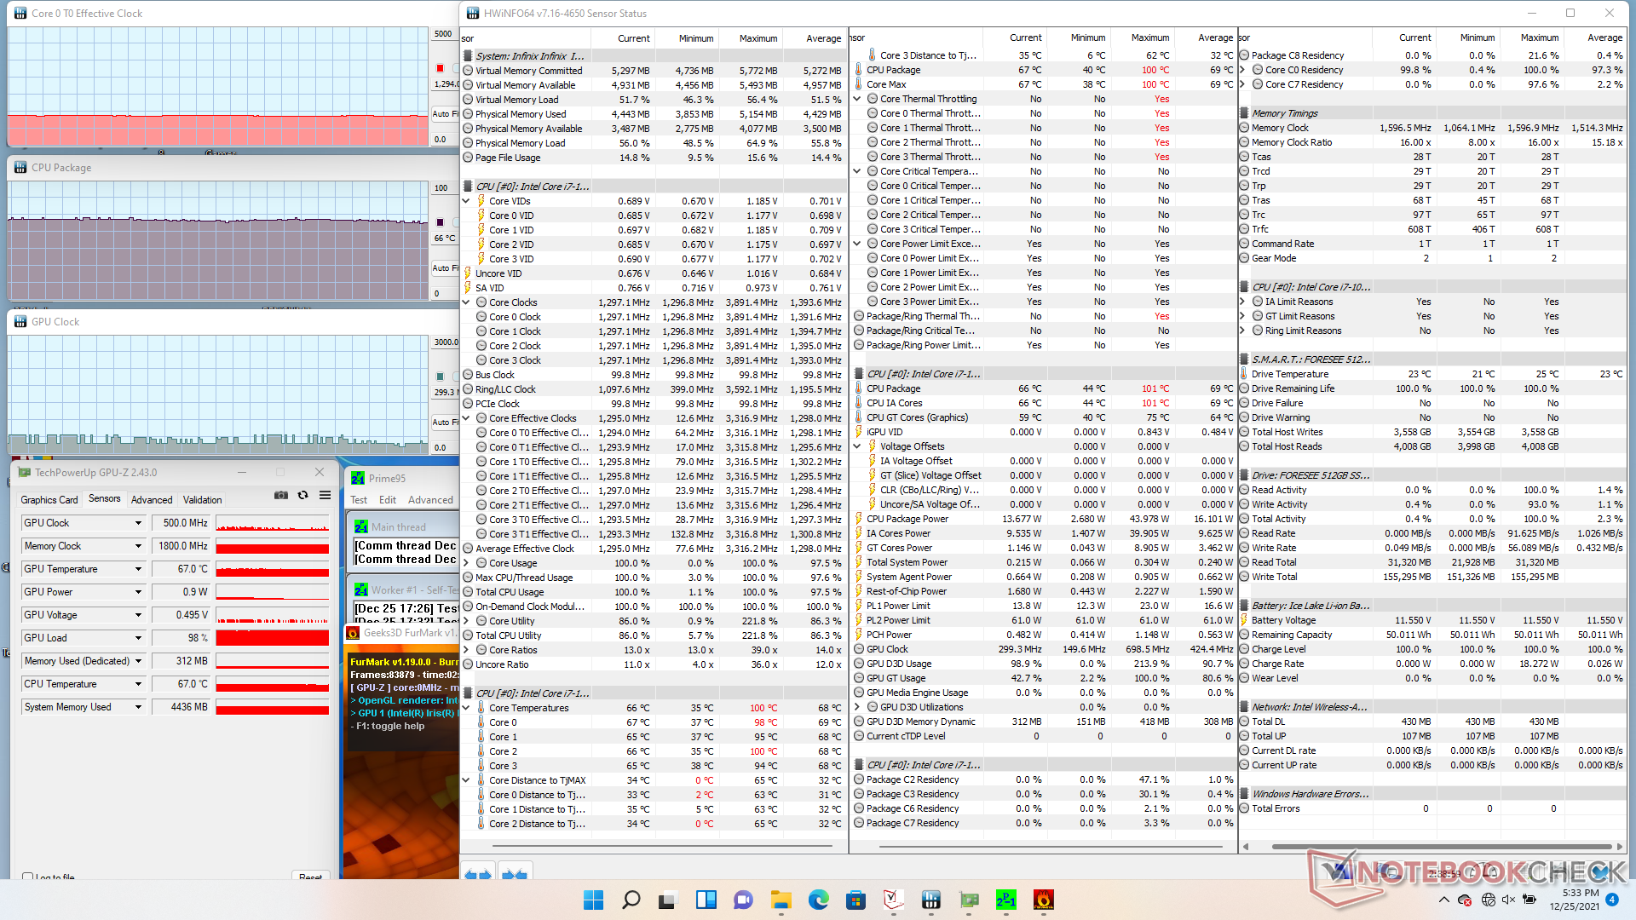1636x920 pixels.
Task: Open Prime95 Edit menu
Action: click(x=388, y=500)
